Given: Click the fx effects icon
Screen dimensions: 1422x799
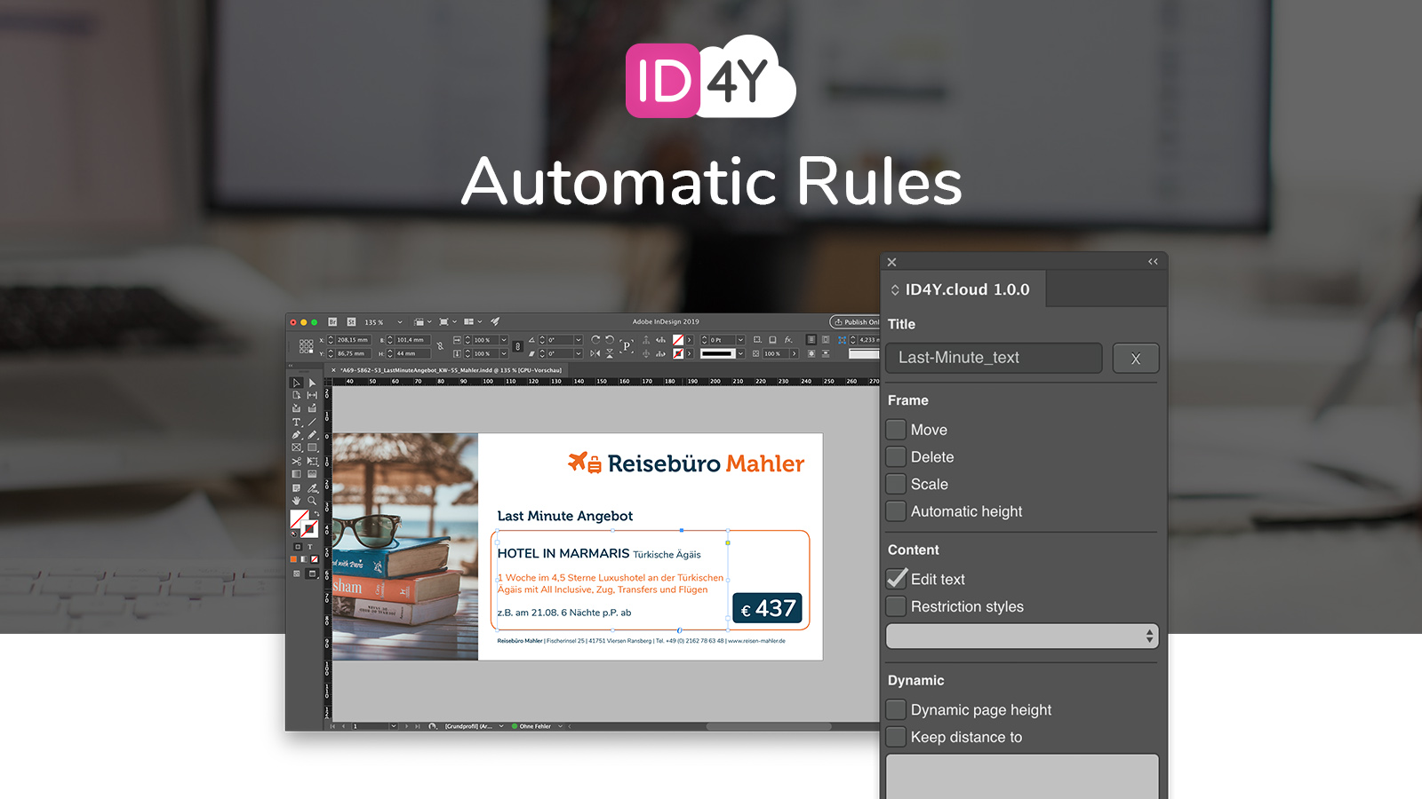Looking at the screenshot, I should click(x=788, y=340).
